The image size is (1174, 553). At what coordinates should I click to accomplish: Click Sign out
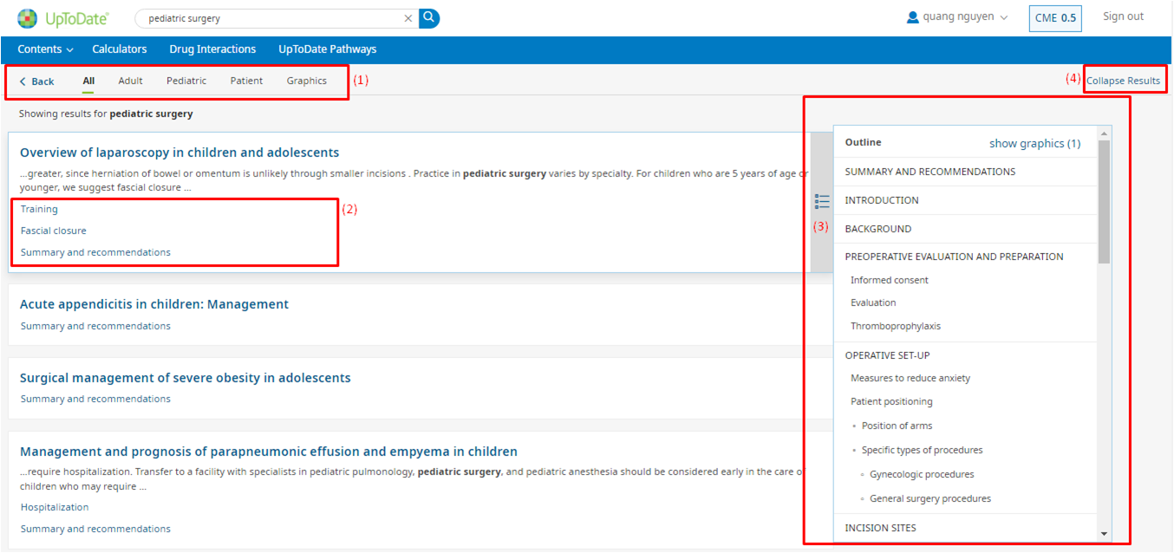(x=1123, y=16)
